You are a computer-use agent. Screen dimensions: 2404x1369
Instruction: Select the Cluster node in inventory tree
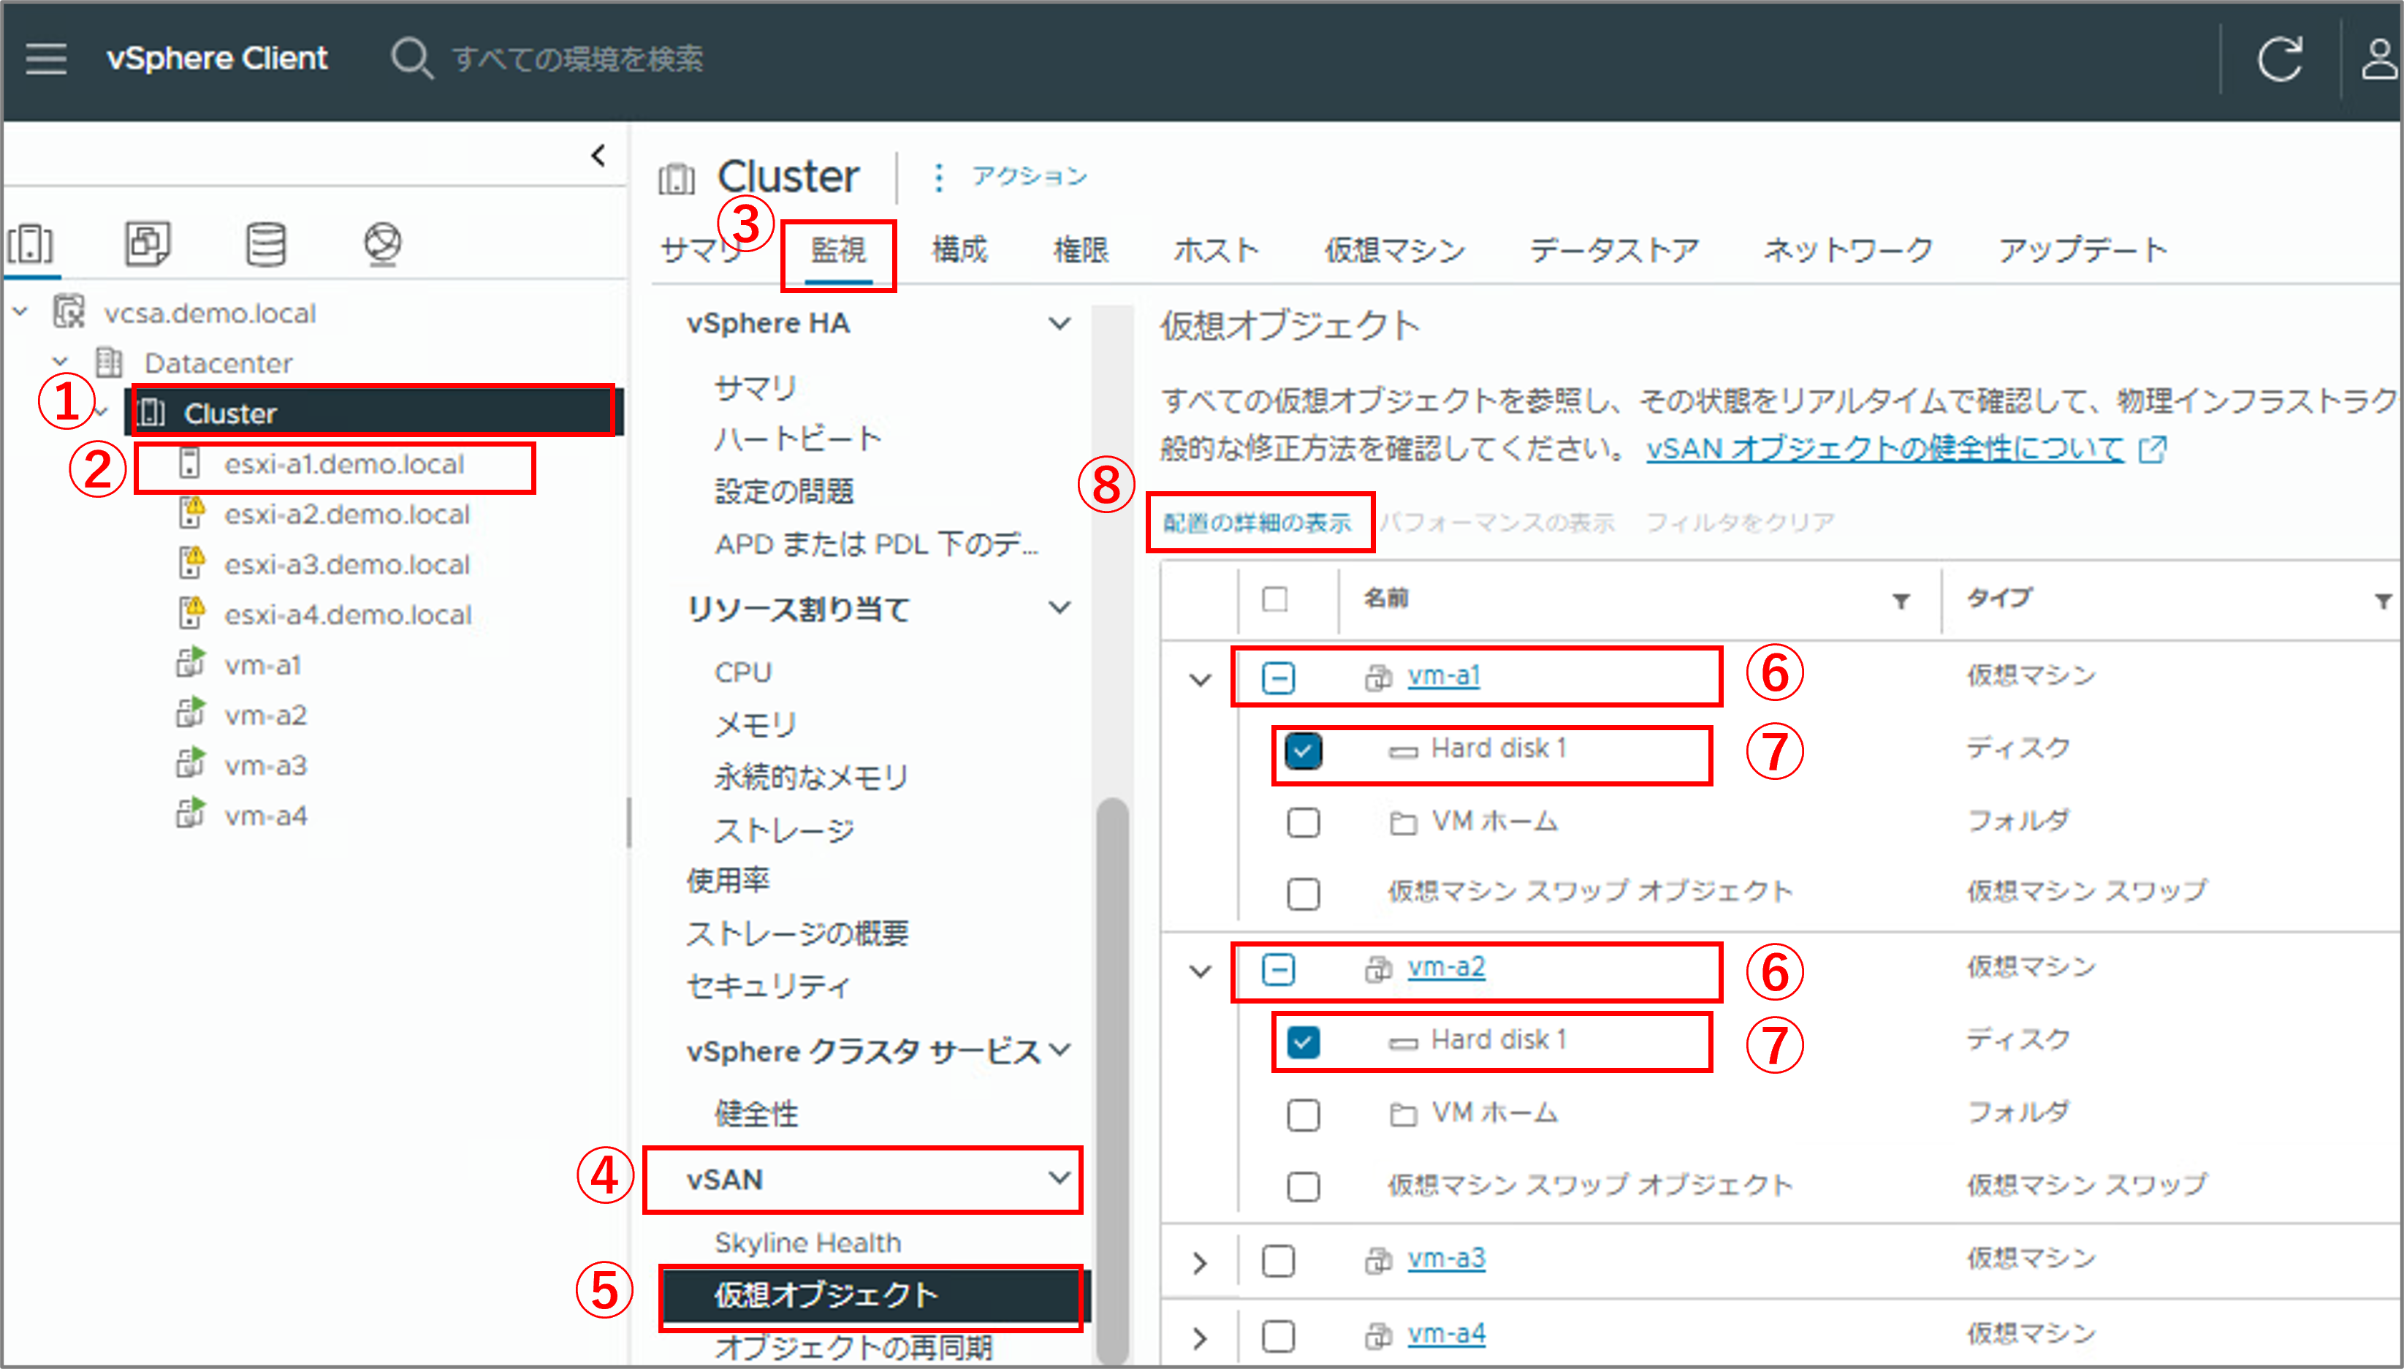click(373, 413)
